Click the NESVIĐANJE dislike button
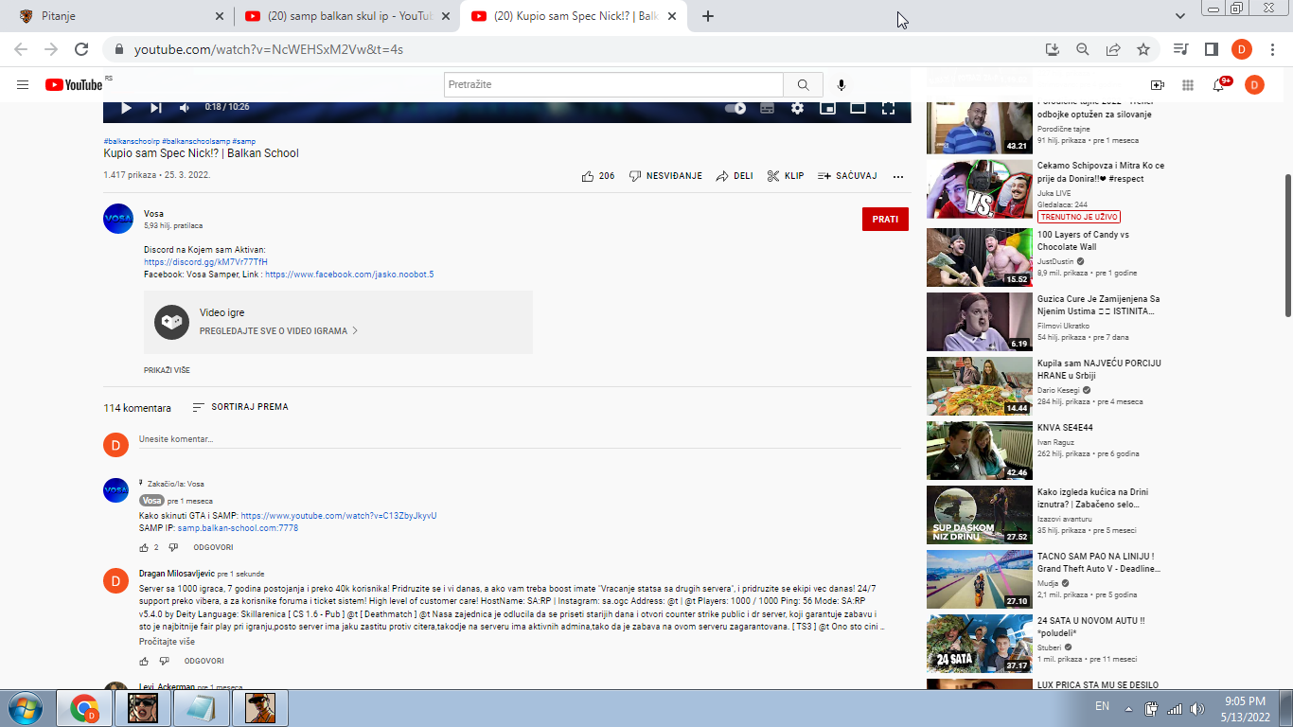Screen dimensions: 1293x727 [665, 176]
